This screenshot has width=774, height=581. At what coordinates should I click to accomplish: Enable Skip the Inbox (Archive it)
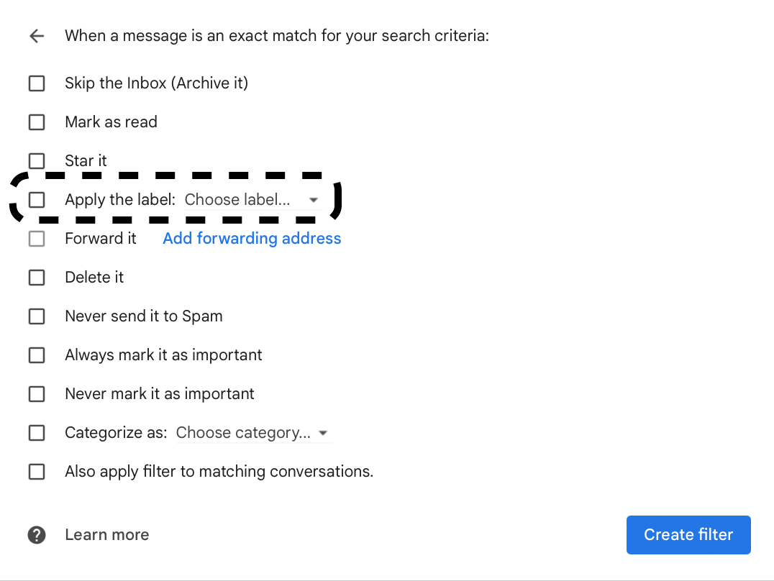click(37, 83)
